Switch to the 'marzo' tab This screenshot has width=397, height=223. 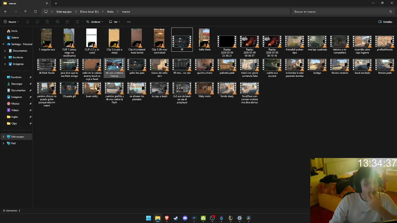point(26,3)
